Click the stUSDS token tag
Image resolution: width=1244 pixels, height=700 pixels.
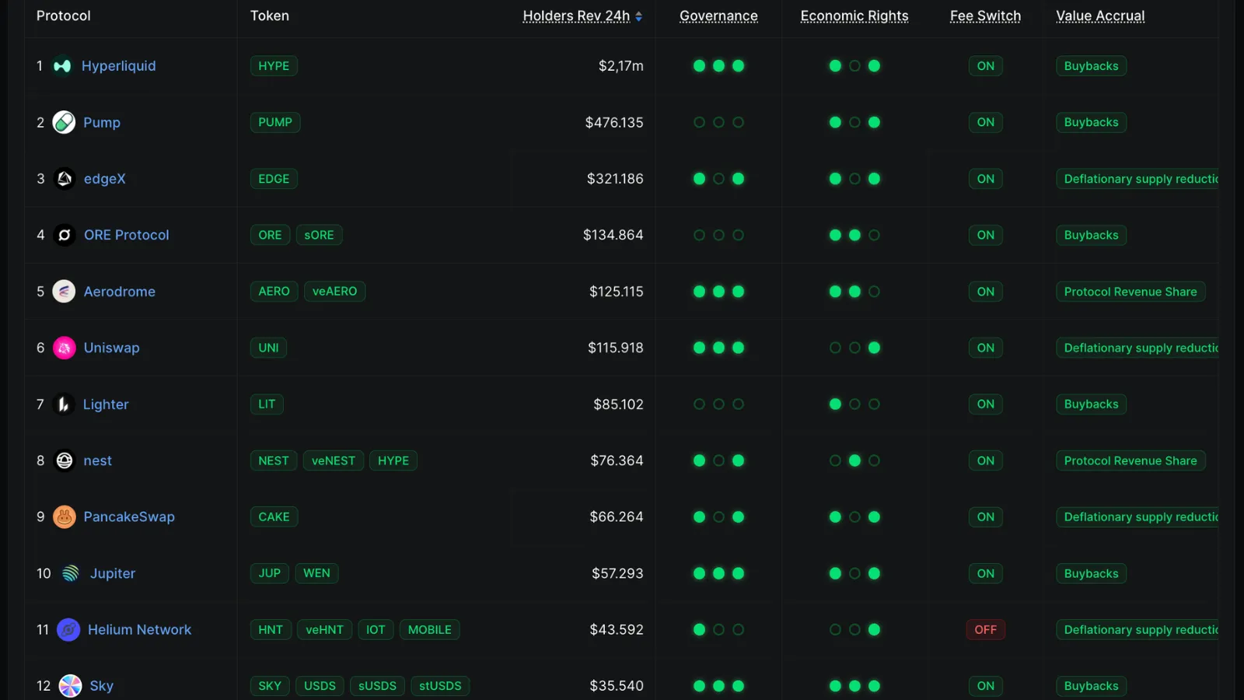pyautogui.click(x=440, y=686)
